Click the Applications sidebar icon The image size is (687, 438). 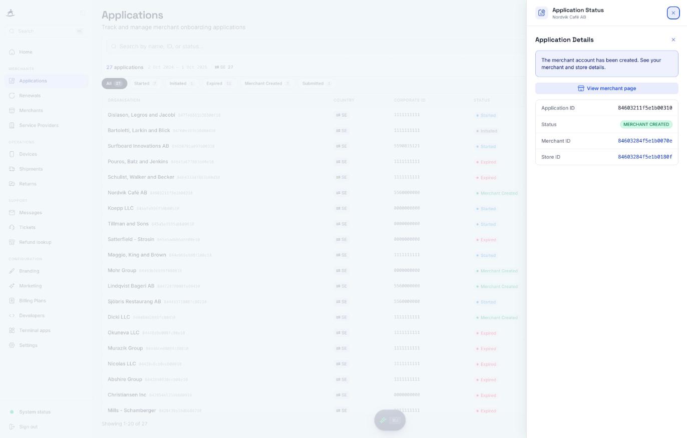pyautogui.click(x=12, y=81)
